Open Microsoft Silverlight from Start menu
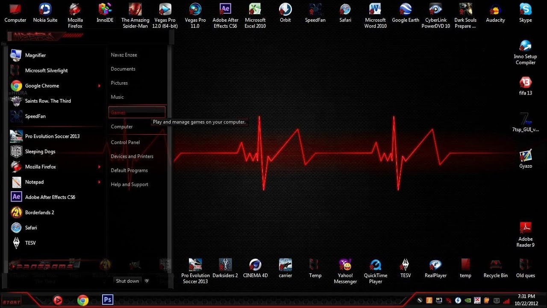 55,71
